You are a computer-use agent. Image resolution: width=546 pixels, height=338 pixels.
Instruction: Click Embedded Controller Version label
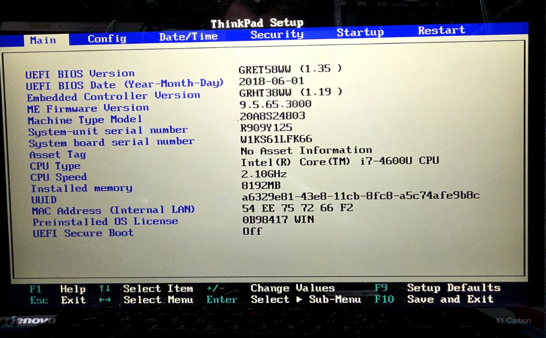point(113,96)
